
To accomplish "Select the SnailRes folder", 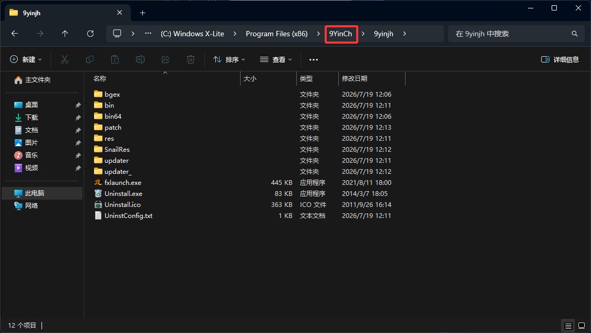I will [x=117, y=150].
